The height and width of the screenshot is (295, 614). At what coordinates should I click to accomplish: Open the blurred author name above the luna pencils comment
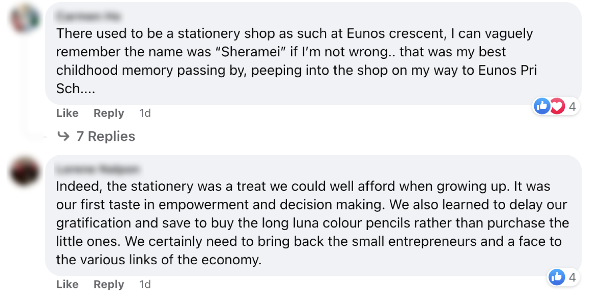coord(98,170)
